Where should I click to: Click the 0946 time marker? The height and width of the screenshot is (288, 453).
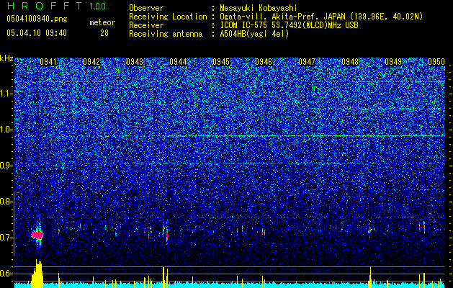pos(264,62)
